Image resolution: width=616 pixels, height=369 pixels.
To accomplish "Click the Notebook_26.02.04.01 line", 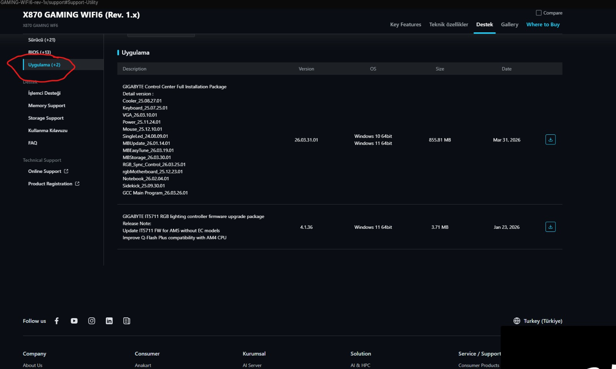I will tap(146, 179).
